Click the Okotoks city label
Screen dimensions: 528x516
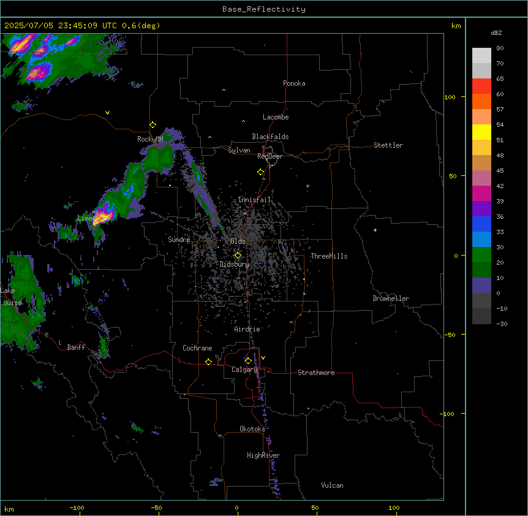pos(252,429)
